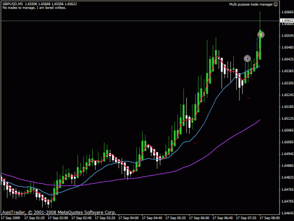Click the 1.65185 price scale value

coord(287,106)
